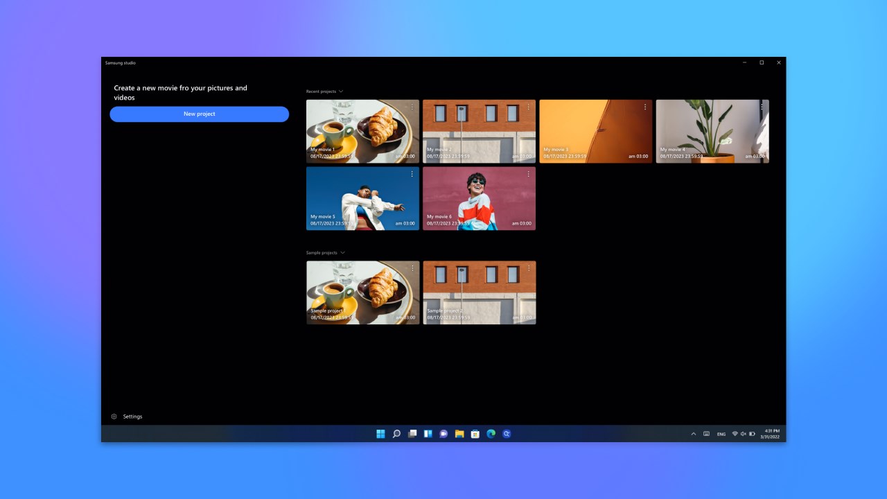Open more options for My movie 5
The width and height of the screenshot is (887, 499).
pyautogui.click(x=412, y=174)
